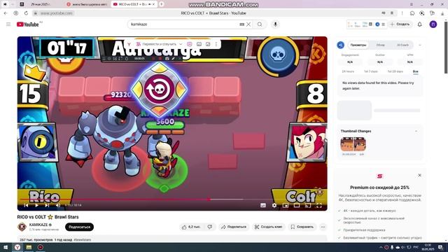Clear the search text with the X
The width and height of the screenshot is (448, 252).
[x=248, y=24]
